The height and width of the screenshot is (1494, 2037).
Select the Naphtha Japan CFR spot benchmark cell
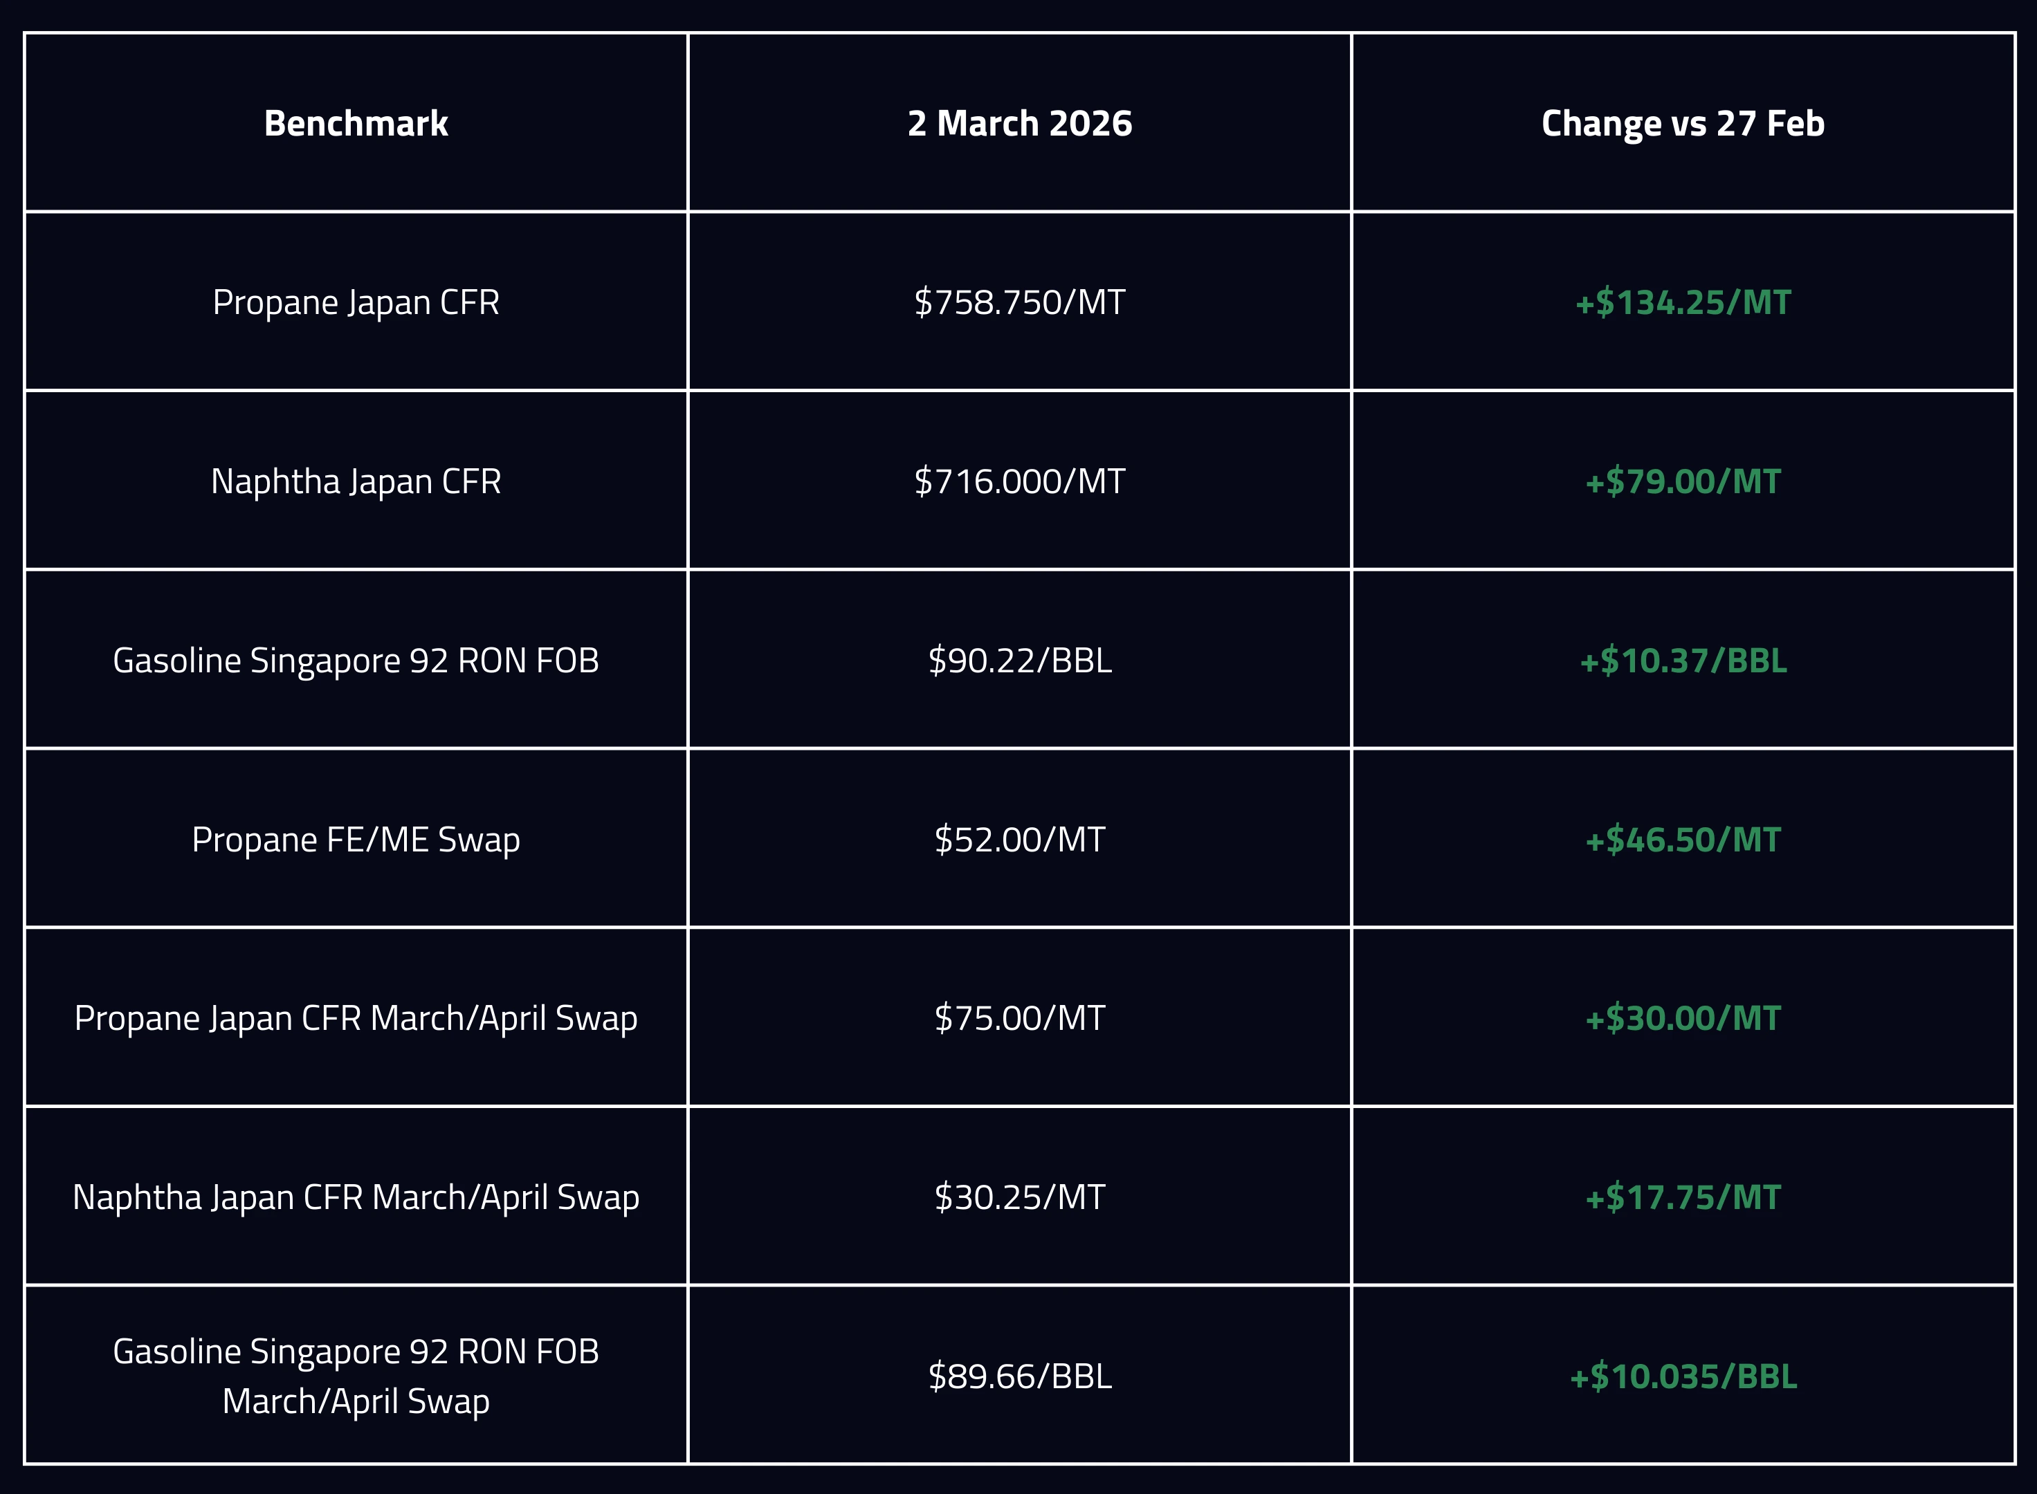[356, 481]
